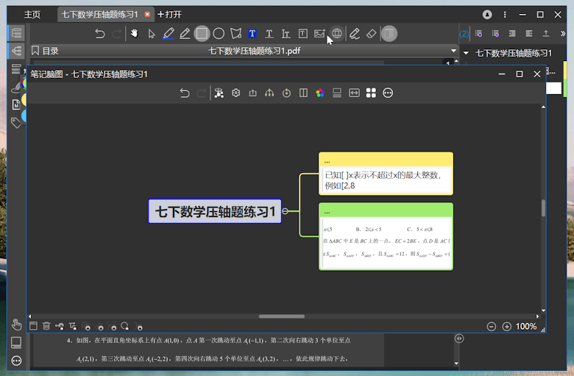This screenshot has height=376, width=574.
Task: Open the sidebar markdown document icon
Action: (16, 104)
